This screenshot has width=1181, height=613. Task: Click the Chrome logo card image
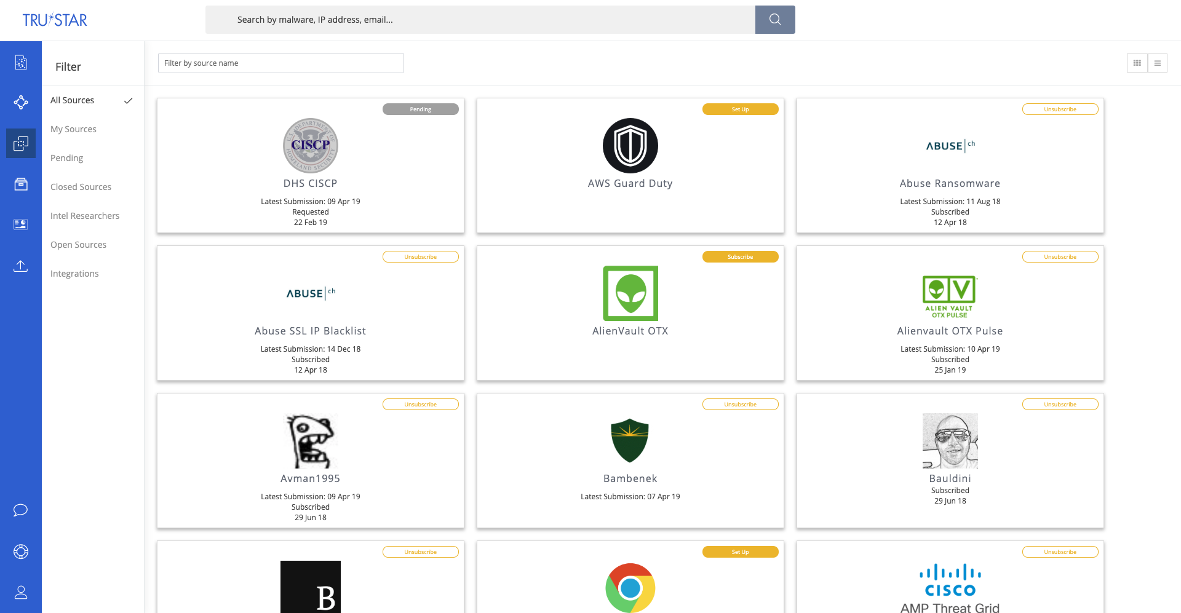point(630,588)
